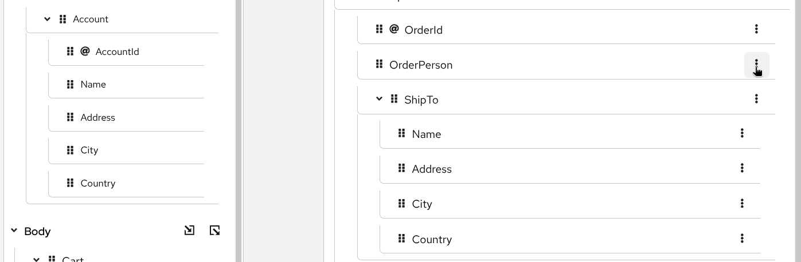Select the AccountId source field
The width and height of the screenshot is (801, 262).
point(117,51)
